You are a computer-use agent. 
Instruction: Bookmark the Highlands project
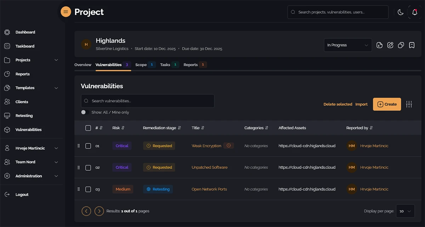coord(412,45)
